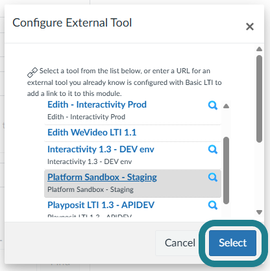The height and width of the screenshot is (271, 270).
Task: Click the chain link icon beside the instructions
Action: click(32, 73)
